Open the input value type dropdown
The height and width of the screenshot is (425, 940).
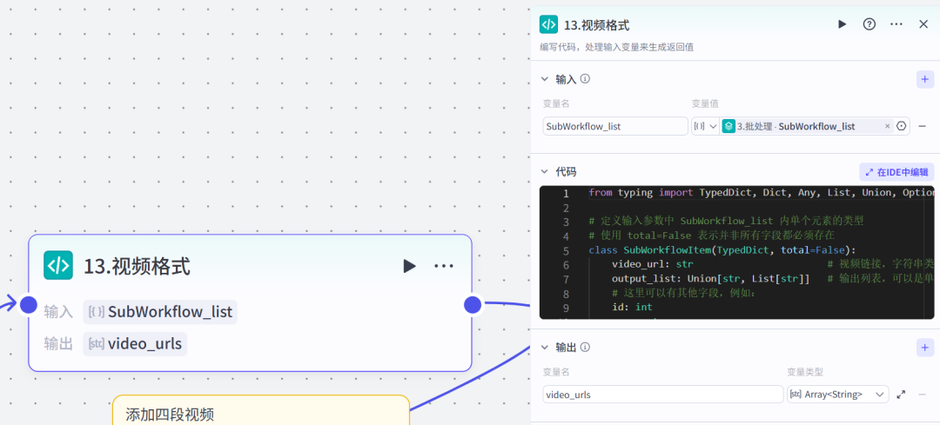click(706, 126)
